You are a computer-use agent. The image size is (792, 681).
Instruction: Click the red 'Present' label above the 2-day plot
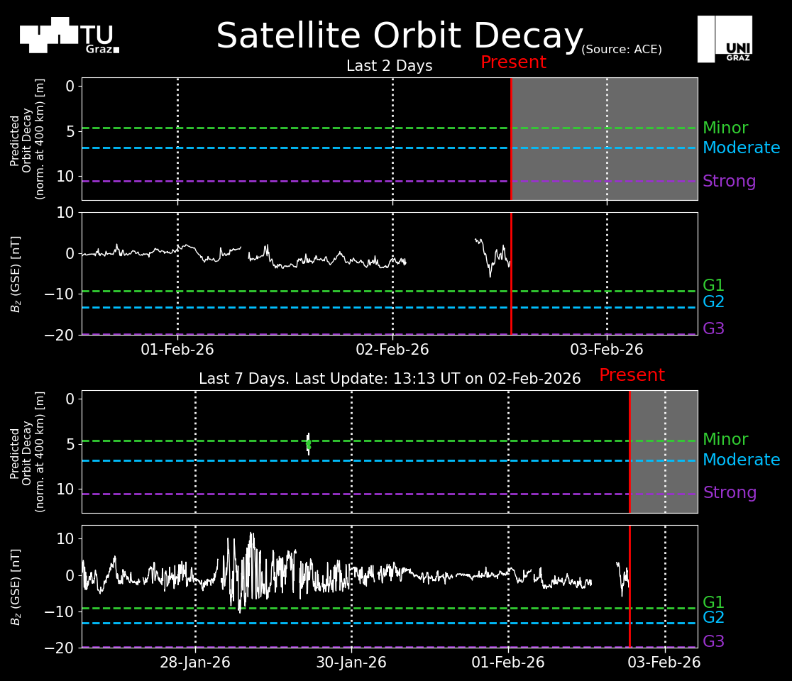tap(513, 62)
